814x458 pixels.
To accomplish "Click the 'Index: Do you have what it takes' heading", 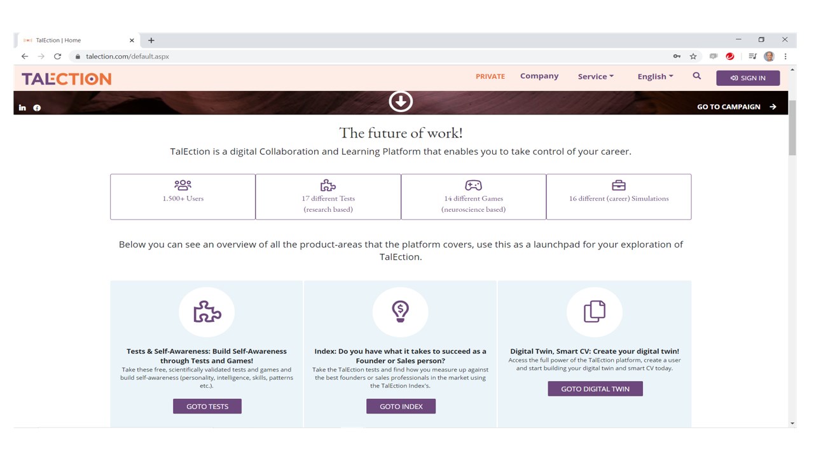I will 401,356.
